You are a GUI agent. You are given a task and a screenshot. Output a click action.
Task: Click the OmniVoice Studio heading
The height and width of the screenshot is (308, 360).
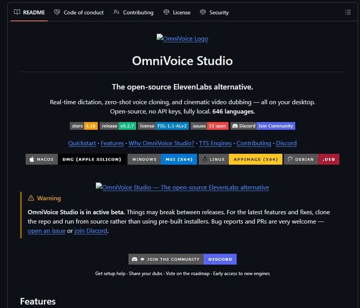tap(182, 61)
